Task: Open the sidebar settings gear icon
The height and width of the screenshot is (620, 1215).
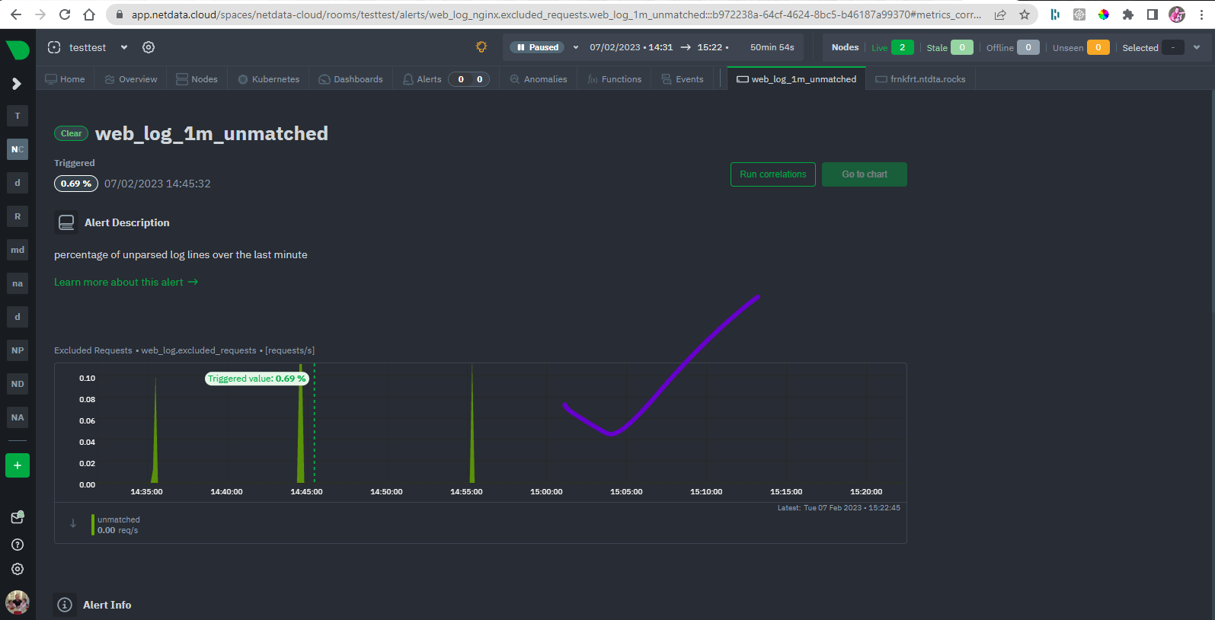Action: 18,569
